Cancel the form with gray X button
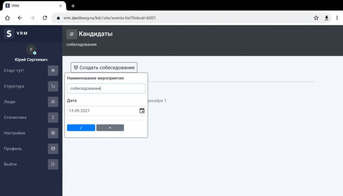 [110, 128]
